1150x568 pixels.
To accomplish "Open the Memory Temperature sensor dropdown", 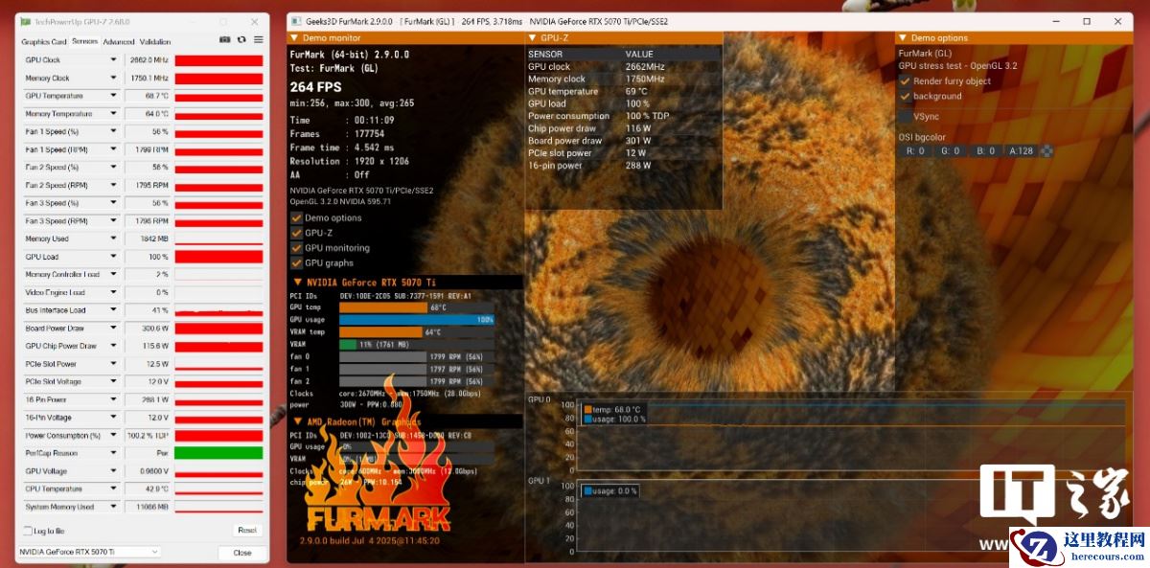I will pos(114,113).
